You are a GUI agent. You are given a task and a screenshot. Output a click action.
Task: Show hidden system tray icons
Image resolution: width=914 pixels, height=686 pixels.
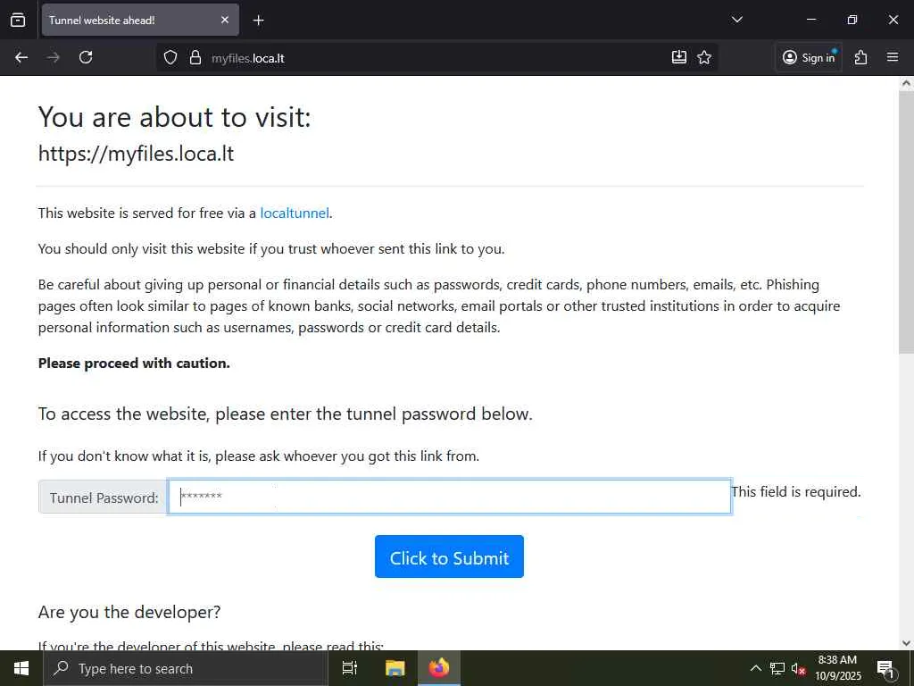click(x=755, y=668)
